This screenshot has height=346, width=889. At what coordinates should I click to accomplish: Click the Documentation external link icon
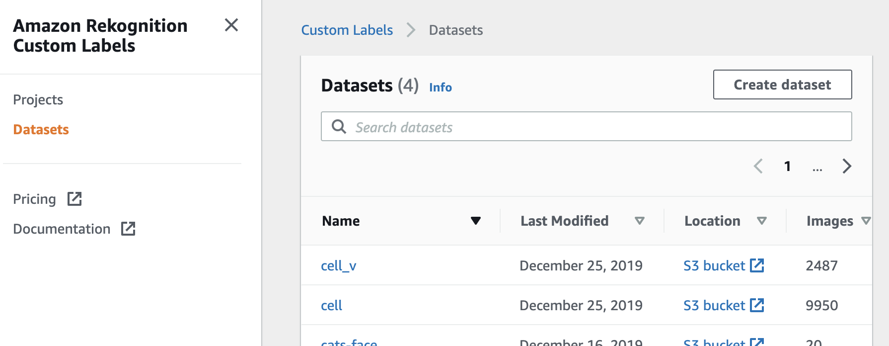click(128, 229)
